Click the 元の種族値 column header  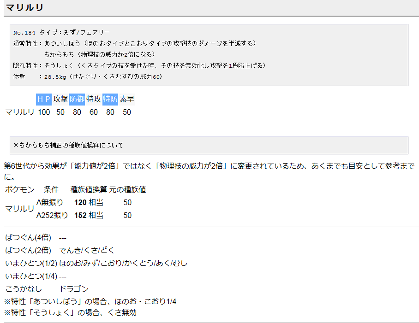(127, 190)
